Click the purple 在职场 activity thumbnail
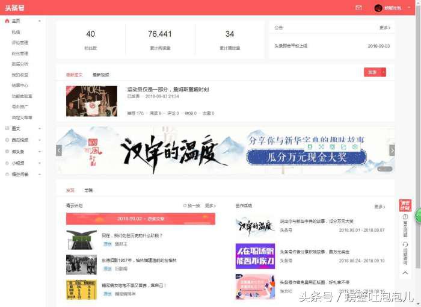421x307 pixels. tap(256, 256)
